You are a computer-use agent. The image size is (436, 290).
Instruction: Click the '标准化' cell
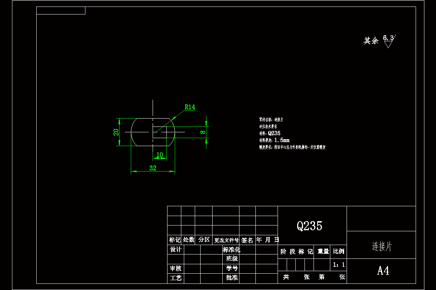(231, 250)
